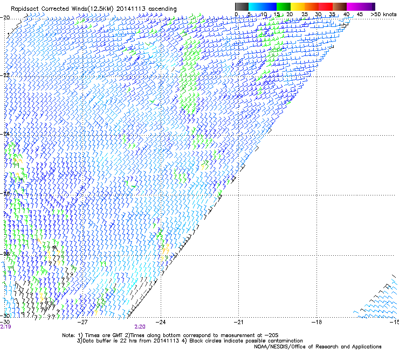Image resolution: width=399 pixels, height=350 pixels.
Task: Click the '>50 knots' legend label
Action: point(383,15)
